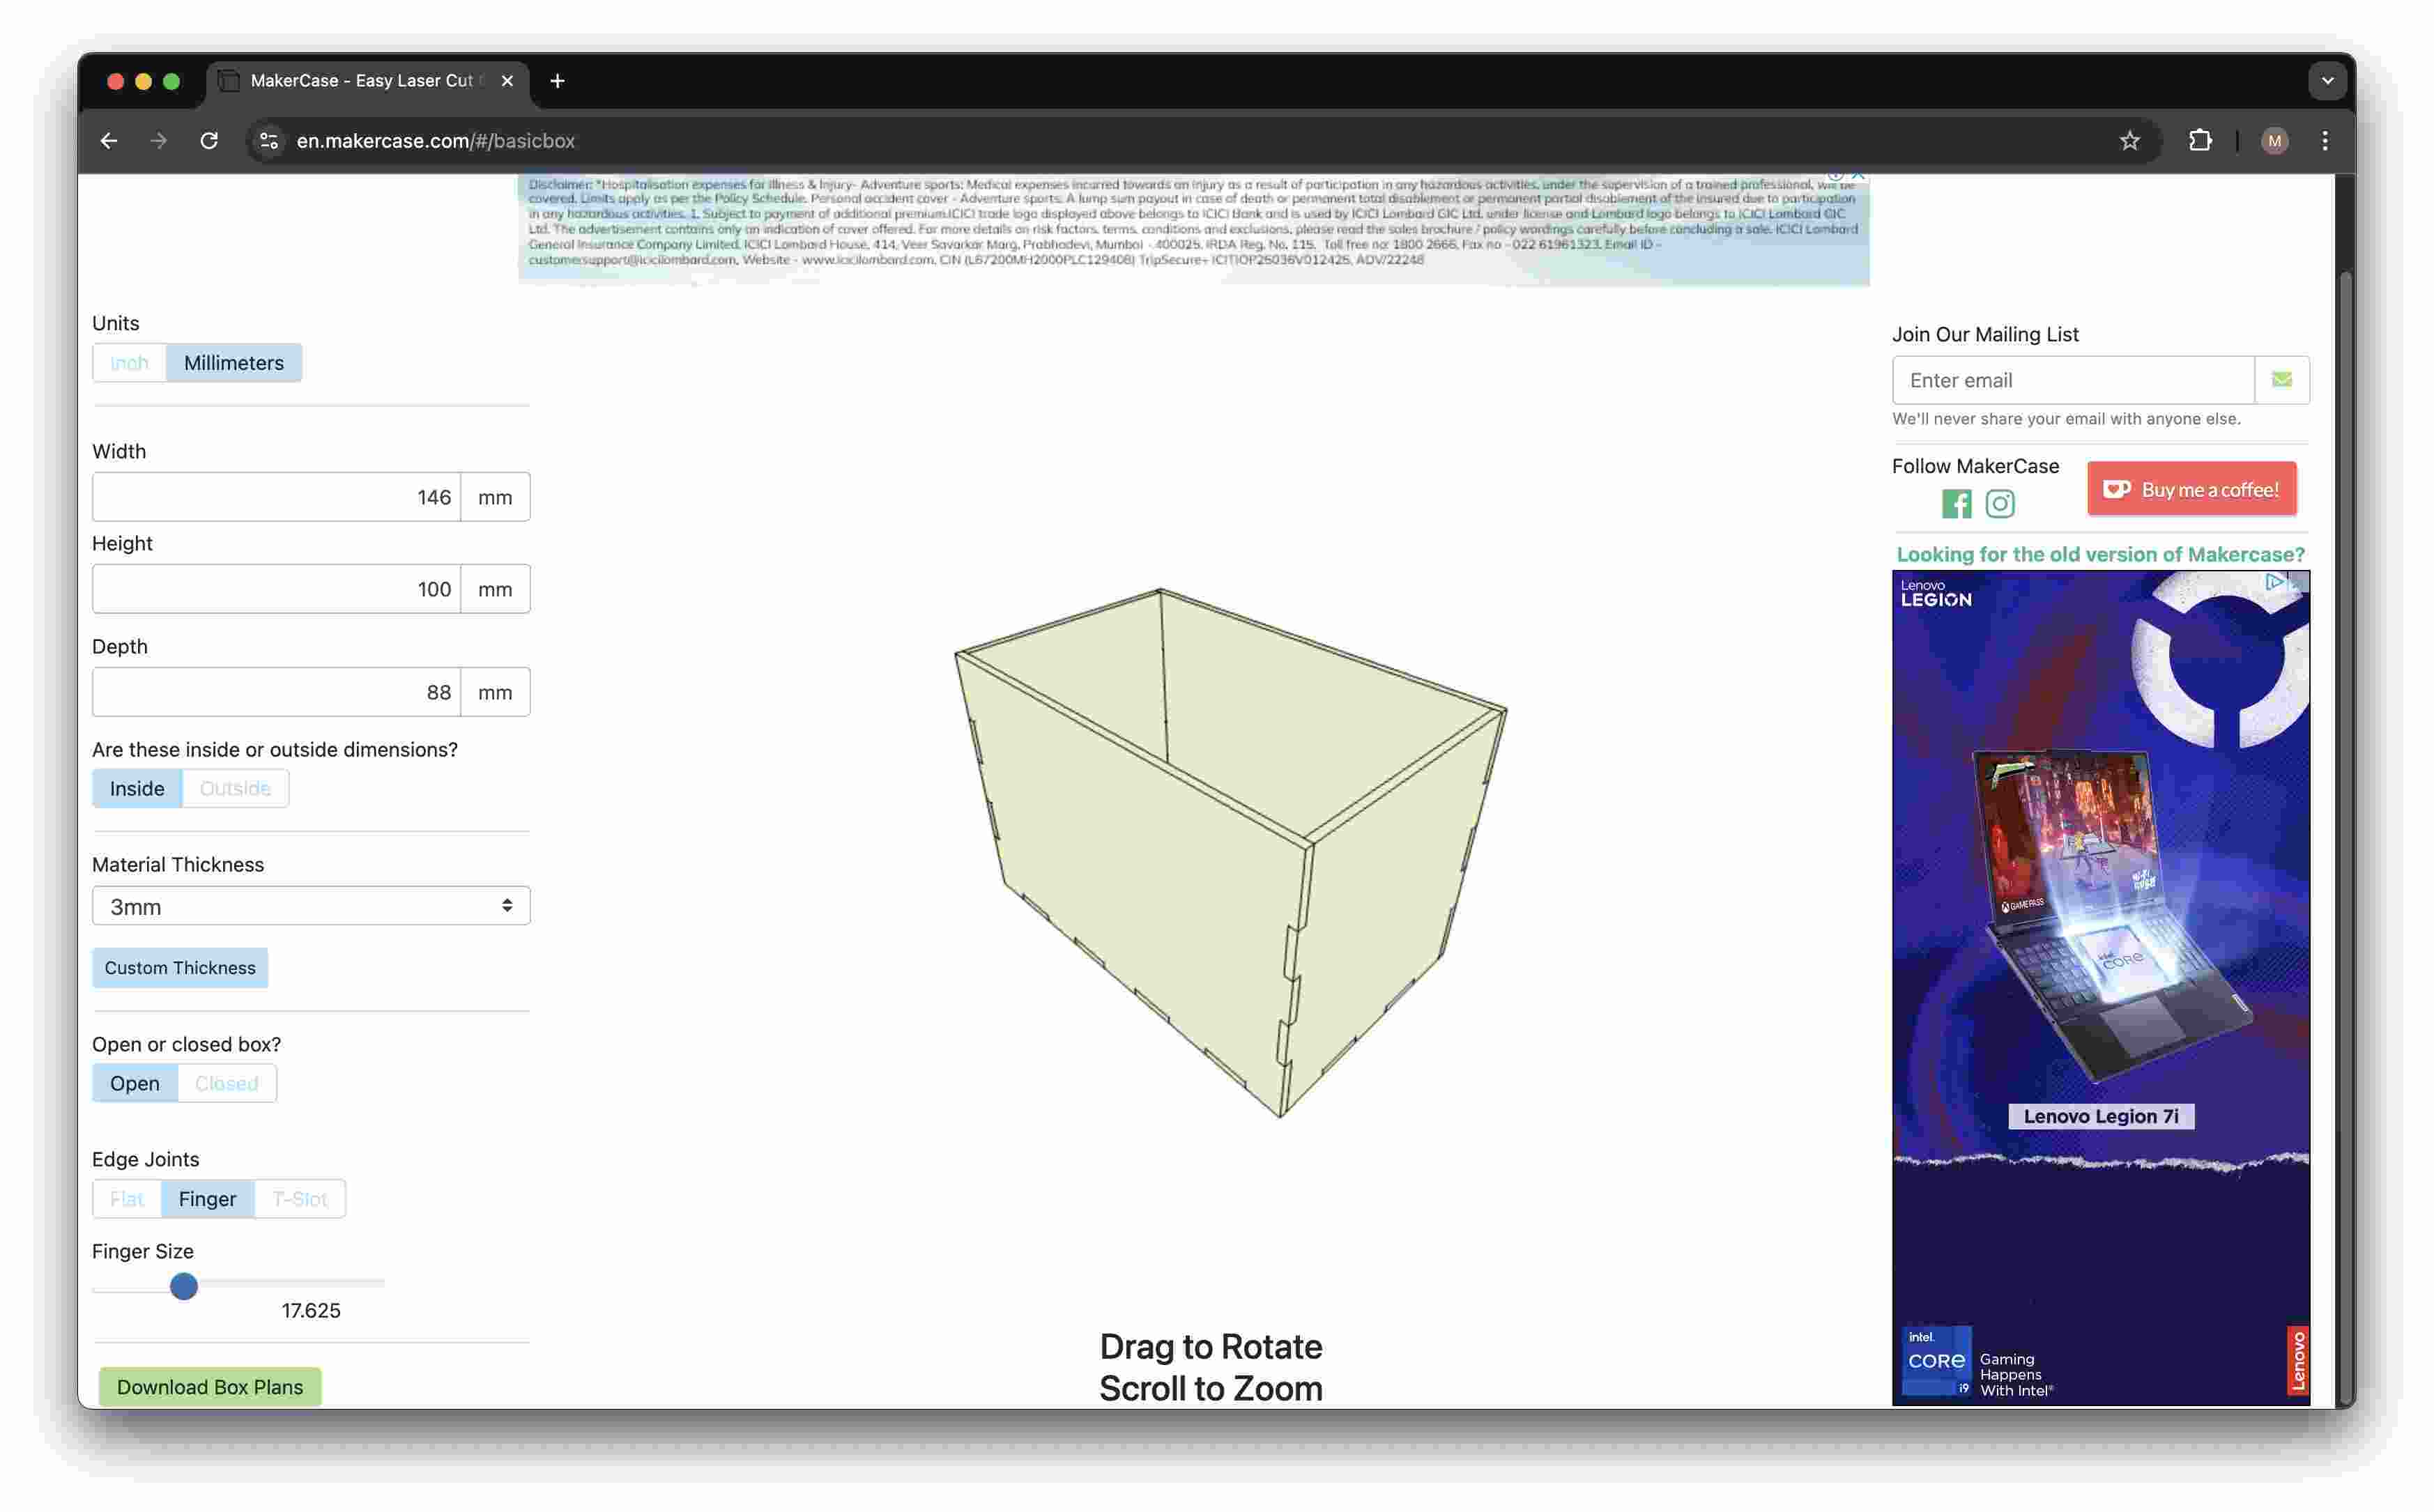2434x1512 pixels.
Task: Click the address bar URL
Action: 436,141
